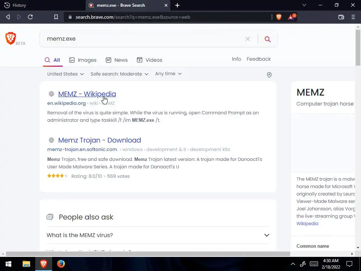Click the memz-trojan.en.softonic.com URL
This screenshot has height=271, width=361.
point(82,149)
